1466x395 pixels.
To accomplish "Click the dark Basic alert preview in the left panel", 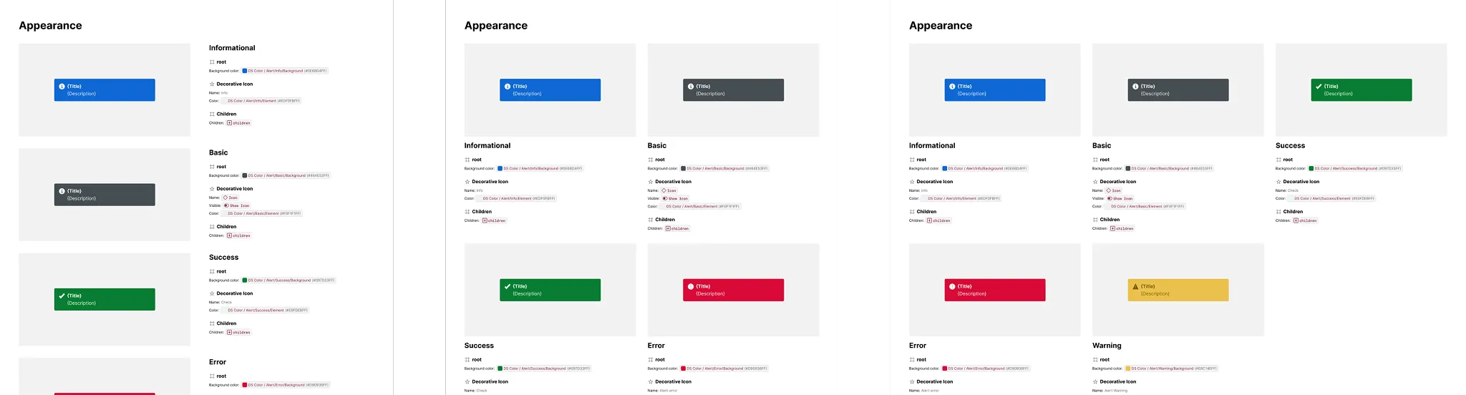I will (x=105, y=195).
